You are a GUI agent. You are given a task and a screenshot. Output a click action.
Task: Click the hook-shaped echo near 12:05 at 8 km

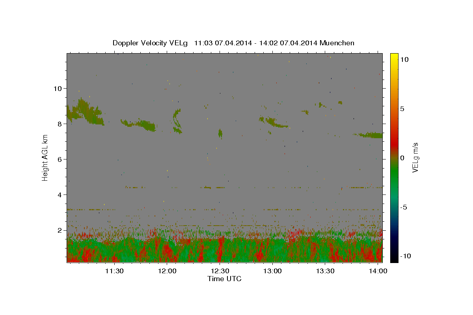(177, 121)
